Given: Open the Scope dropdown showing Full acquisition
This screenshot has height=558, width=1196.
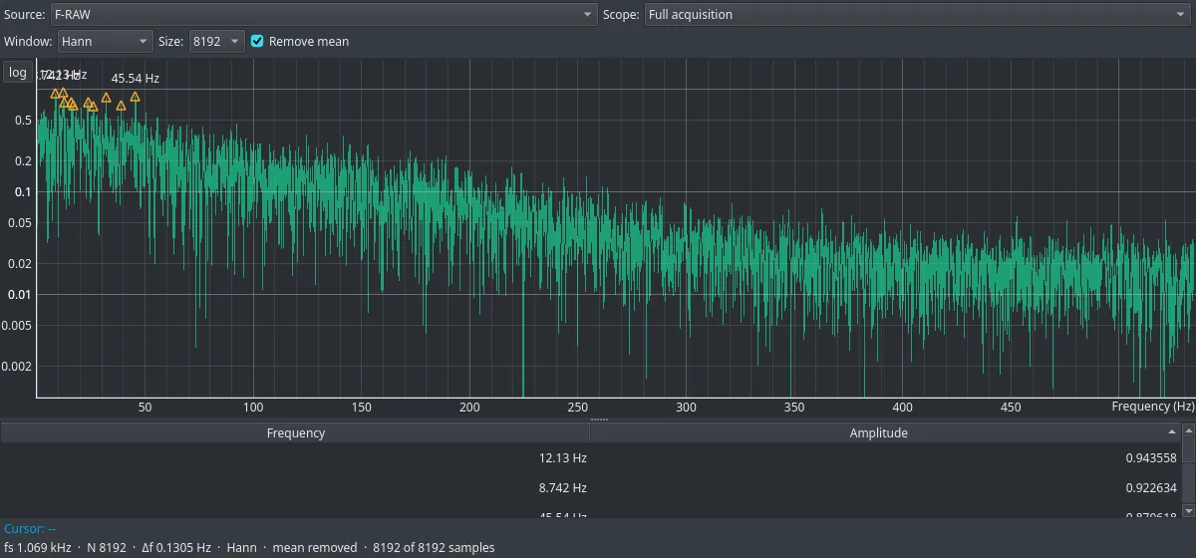Looking at the screenshot, I should [917, 14].
